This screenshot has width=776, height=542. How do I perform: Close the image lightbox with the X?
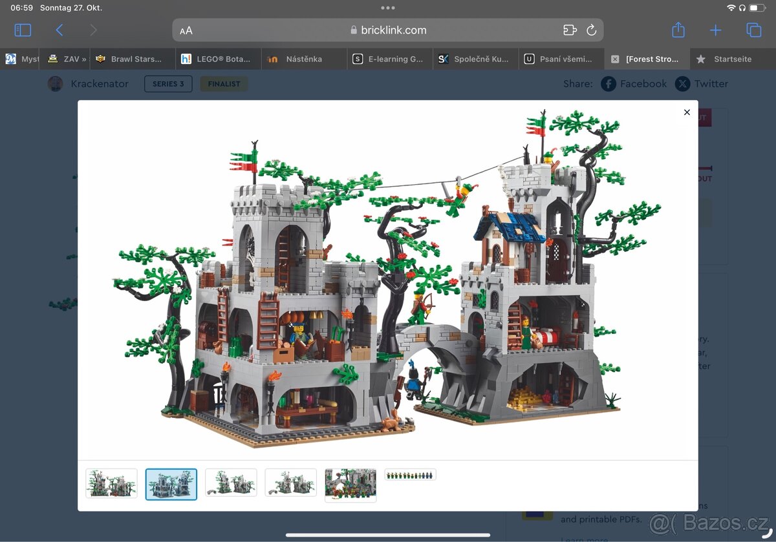click(687, 112)
